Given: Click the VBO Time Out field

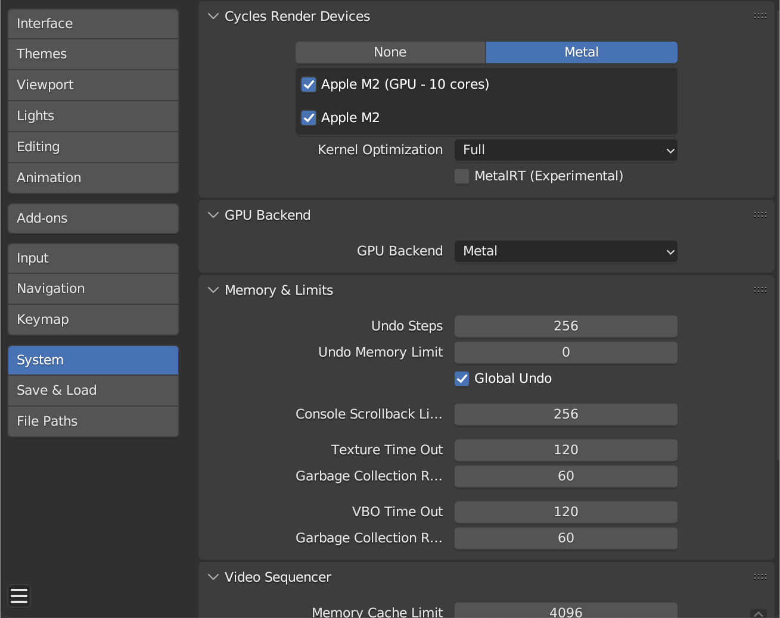Looking at the screenshot, I should [566, 512].
